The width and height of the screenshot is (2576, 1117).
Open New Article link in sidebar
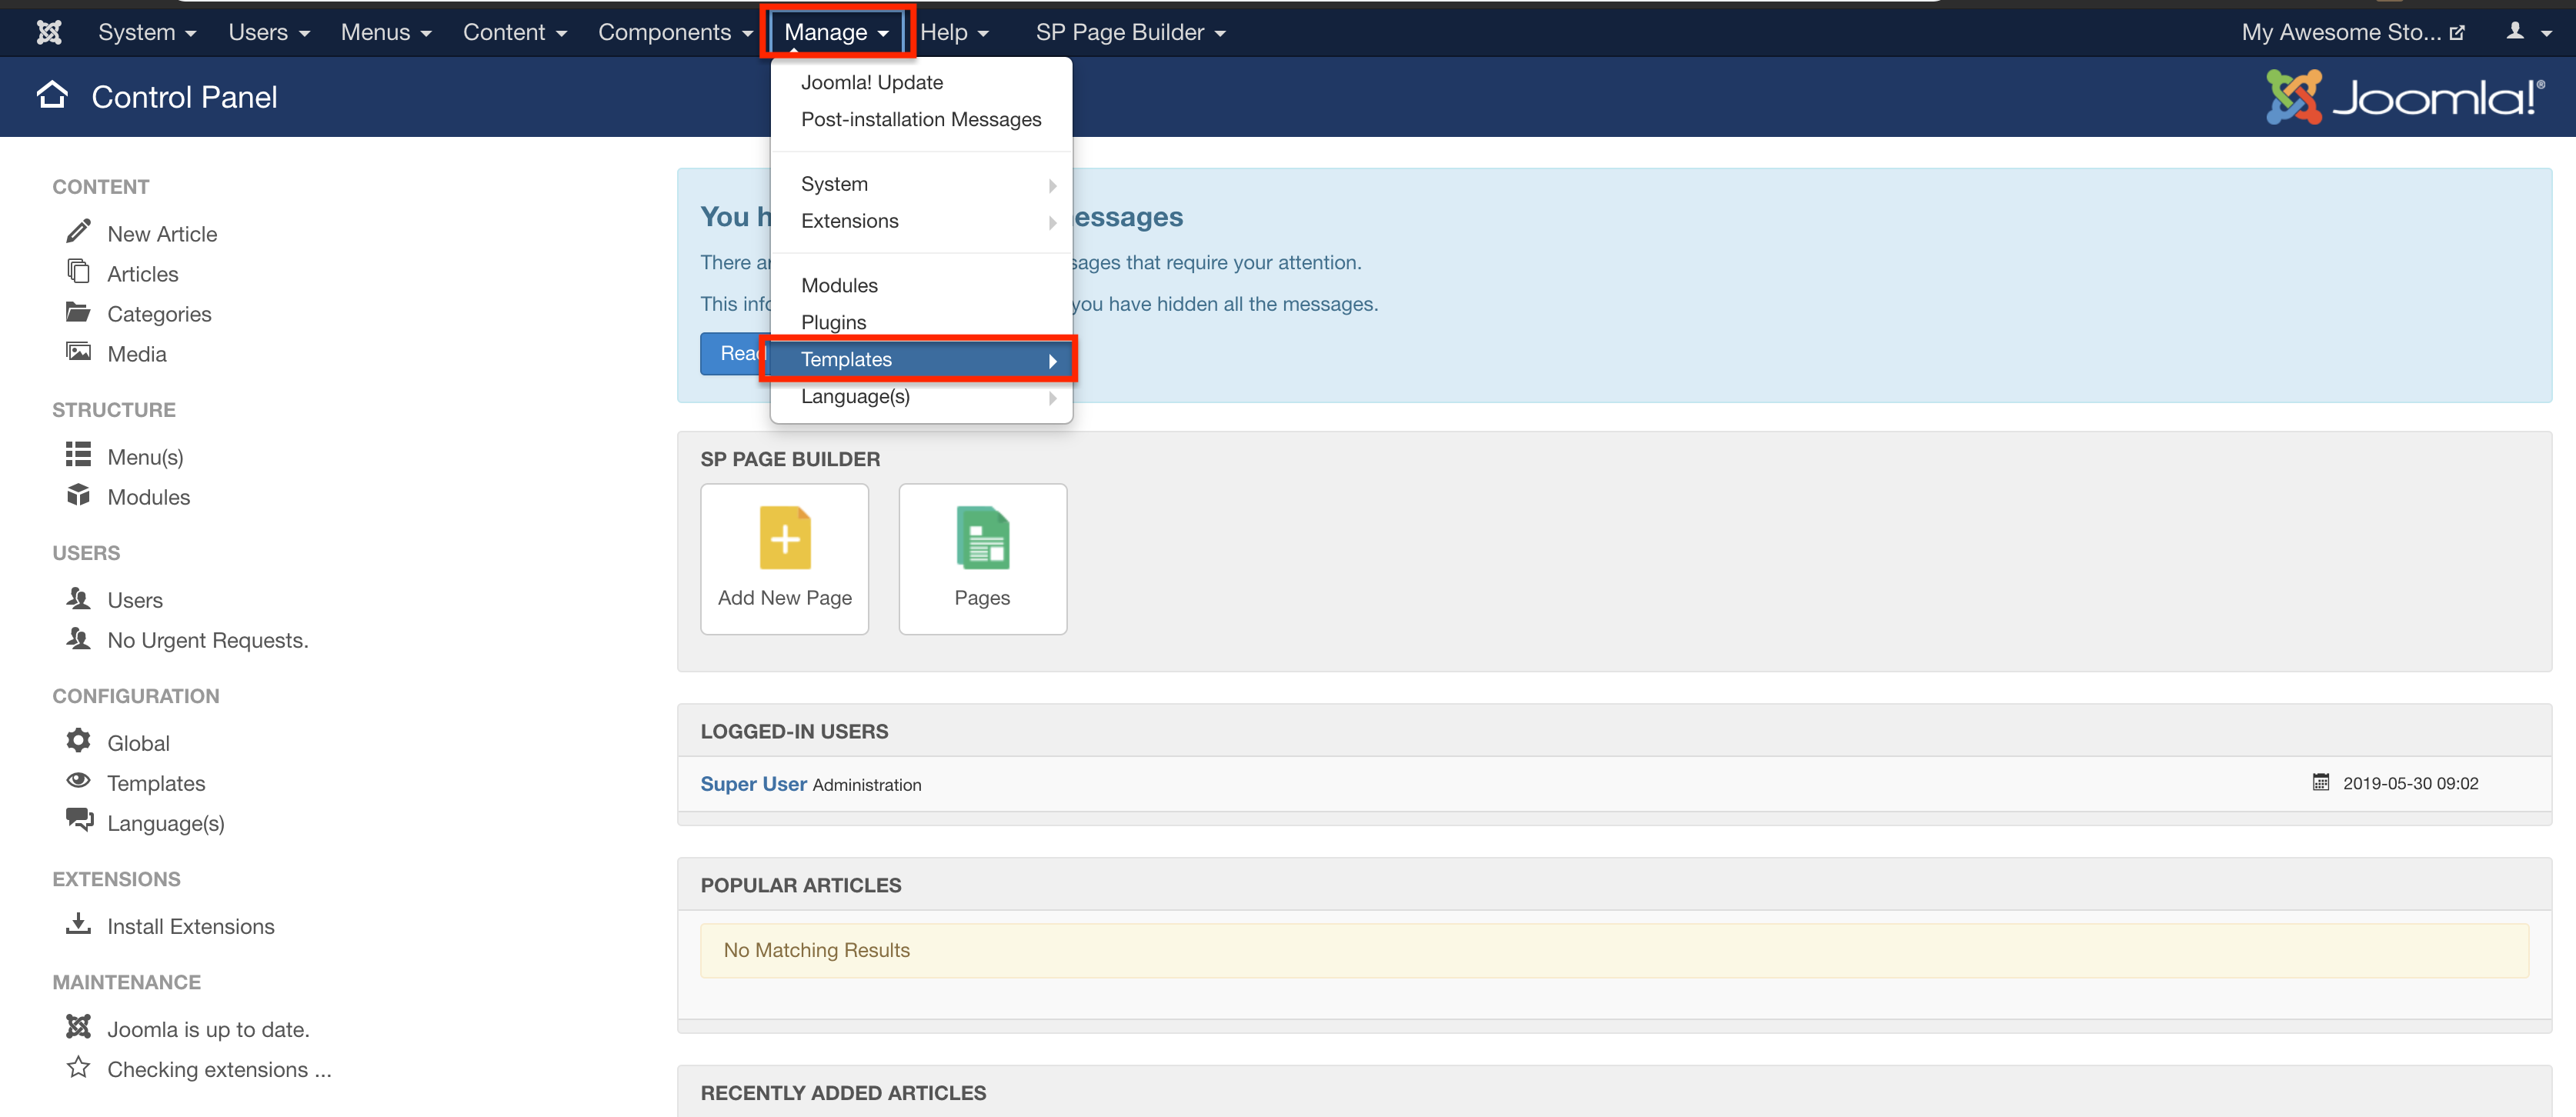pos(162,233)
